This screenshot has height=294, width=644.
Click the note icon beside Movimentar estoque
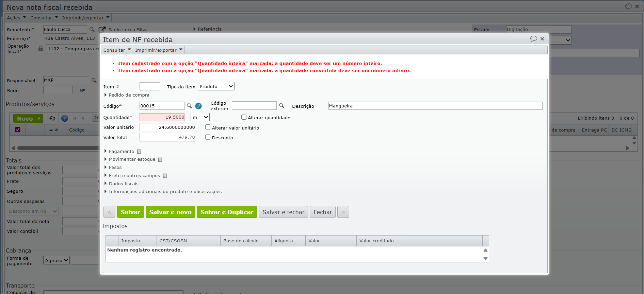[x=160, y=160]
